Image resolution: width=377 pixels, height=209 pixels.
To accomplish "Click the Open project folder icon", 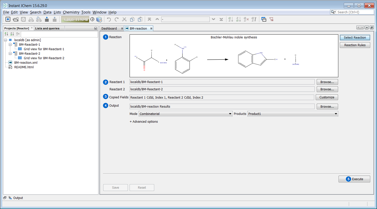I will pyautogui.click(x=16, y=19).
